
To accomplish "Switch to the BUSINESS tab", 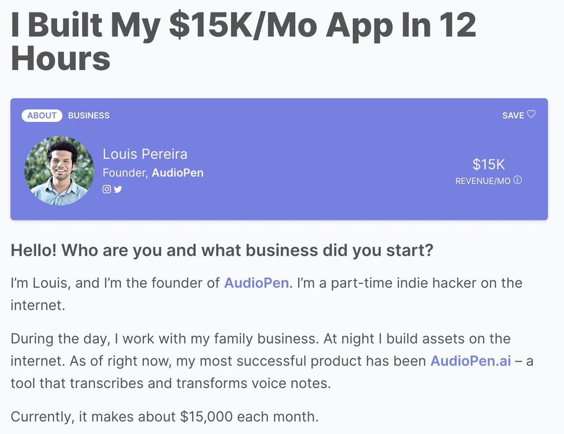I will [89, 115].
